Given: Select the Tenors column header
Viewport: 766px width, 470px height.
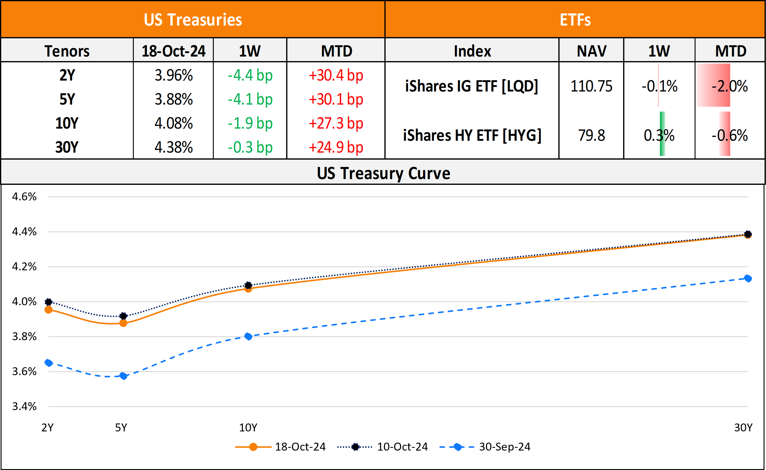Looking at the screenshot, I should click(x=67, y=51).
